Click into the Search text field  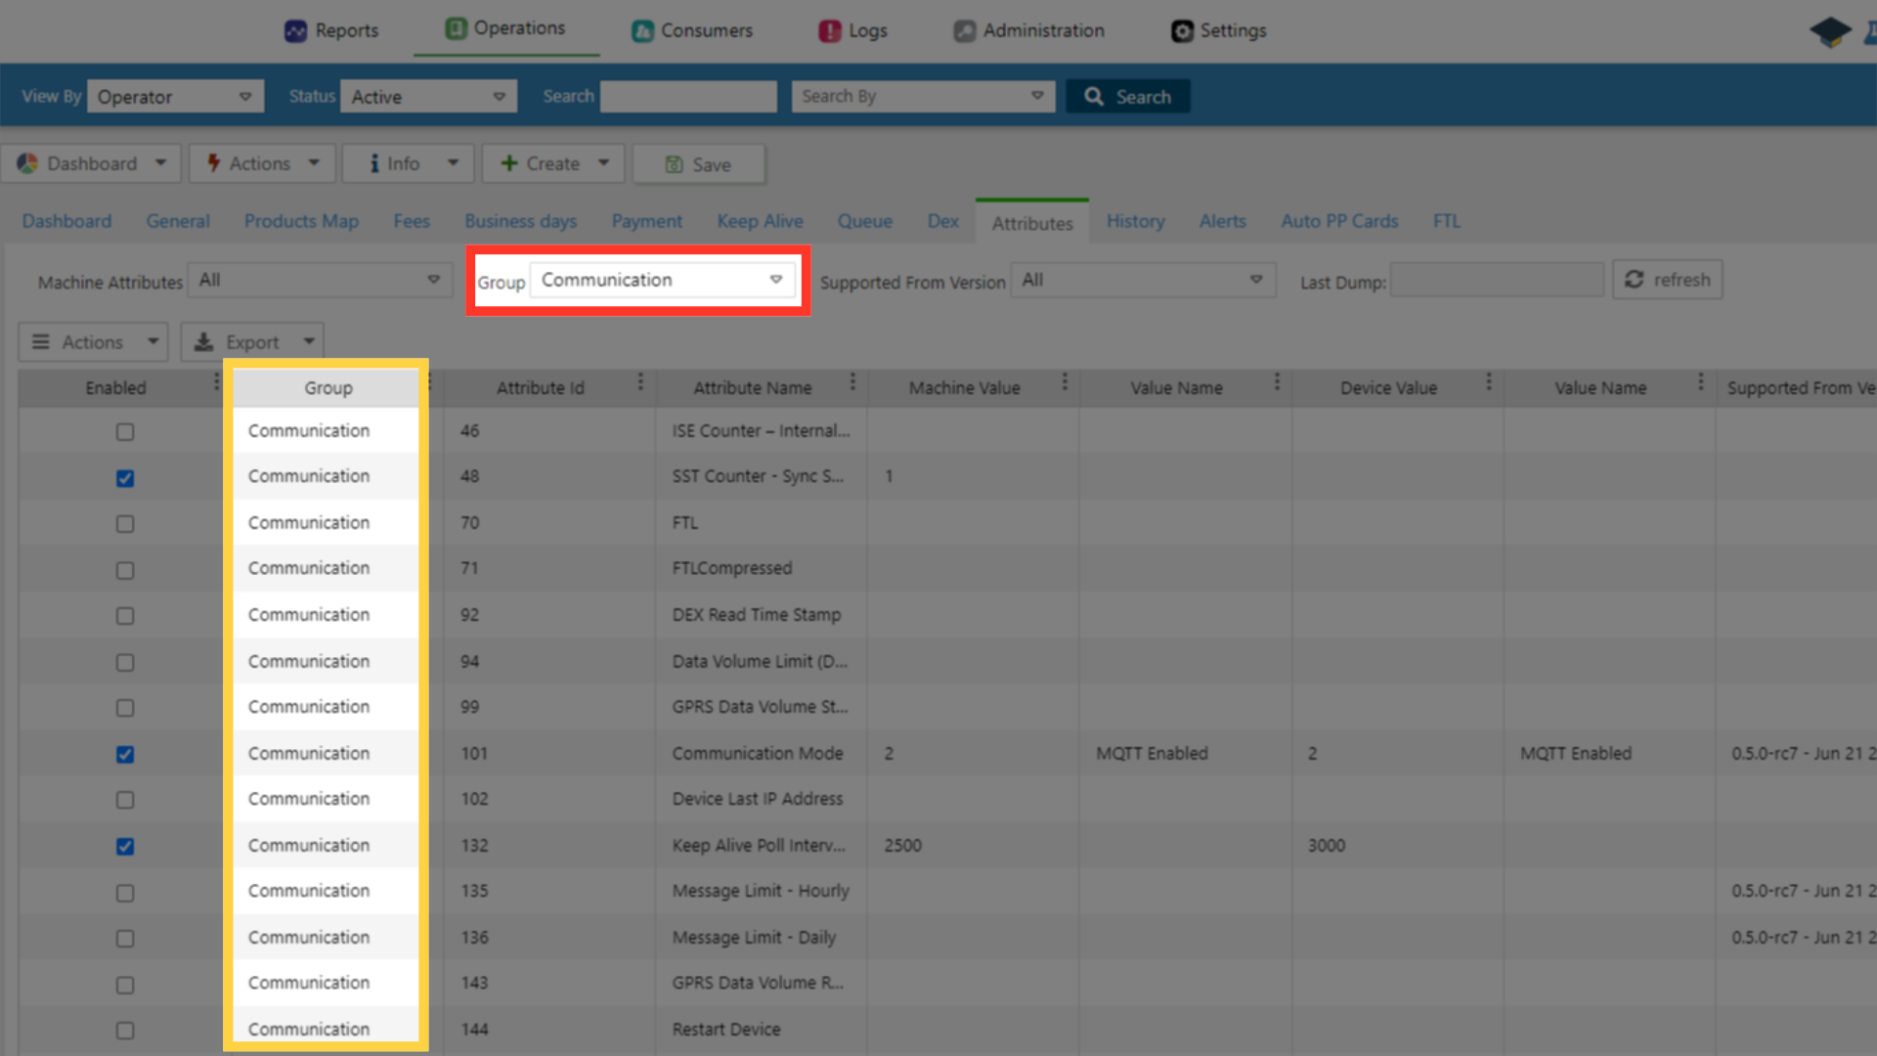688,97
